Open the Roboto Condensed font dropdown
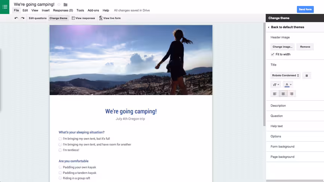The height and width of the screenshot is (182, 324). [285, 75]
